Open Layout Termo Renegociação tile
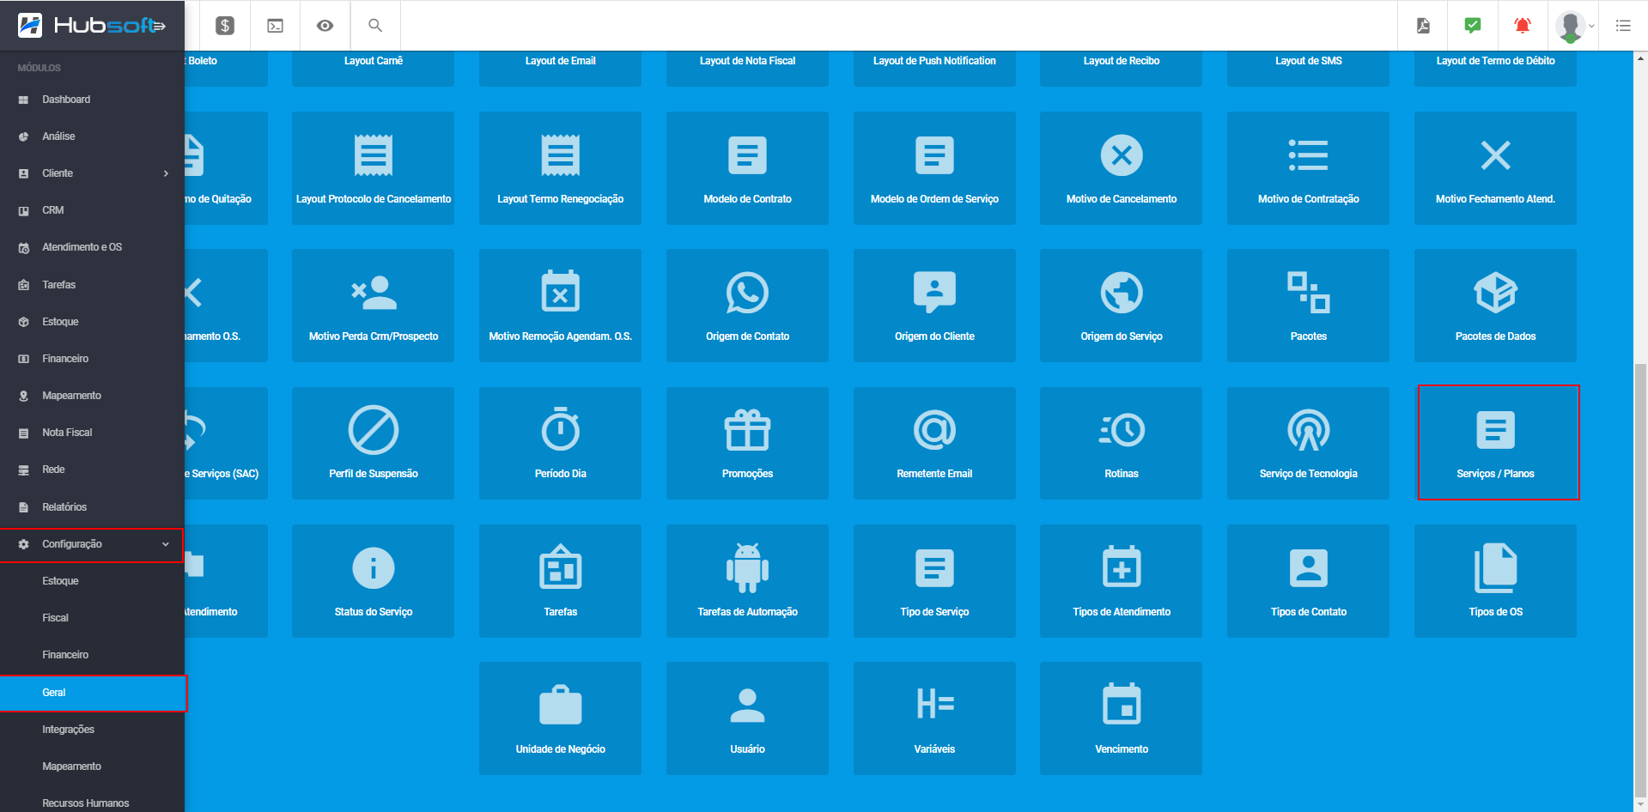This screenshot has width=1648, height=812. (561, 168)
